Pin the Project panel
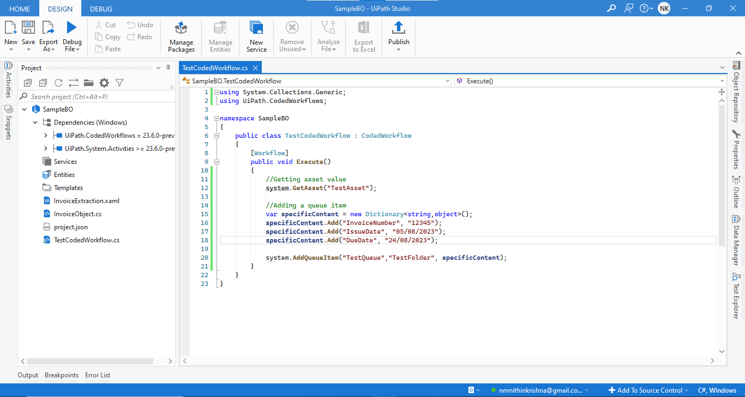 (168, 68)
